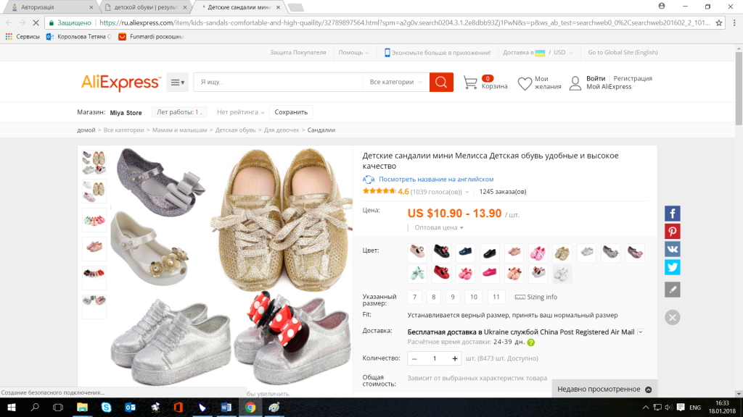Open the shopping cart icon
Image resolution: width=743 pixels, height=417 pixels.
[470, 83]
